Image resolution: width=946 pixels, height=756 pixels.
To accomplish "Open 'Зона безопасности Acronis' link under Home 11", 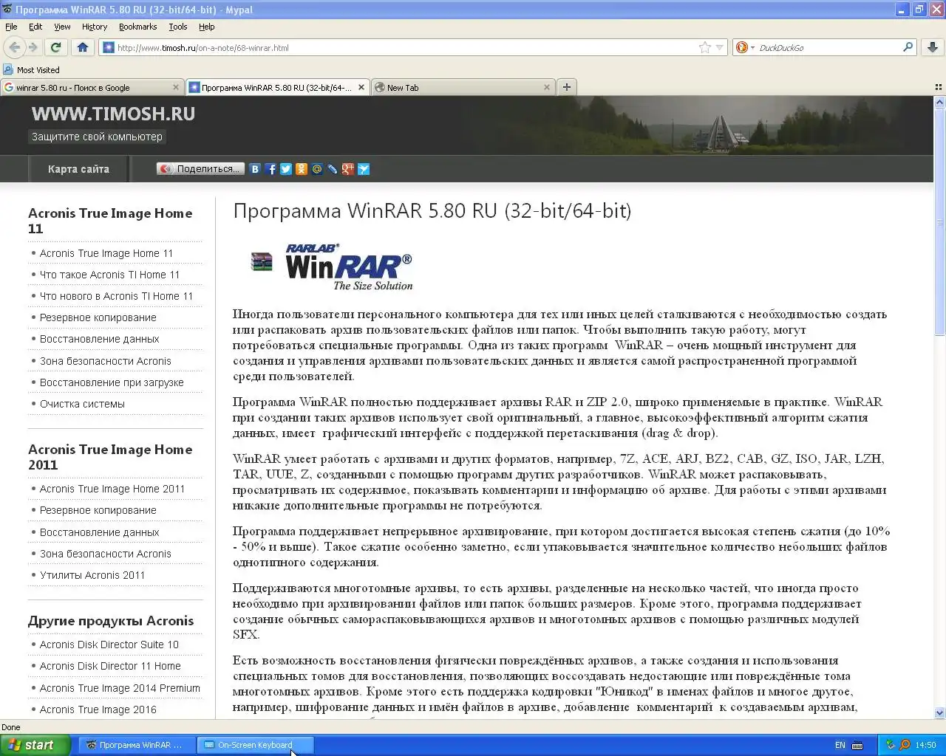I will (105, 361).
